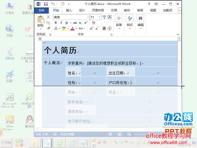Toggle subscript formatting

click(80, 23)
